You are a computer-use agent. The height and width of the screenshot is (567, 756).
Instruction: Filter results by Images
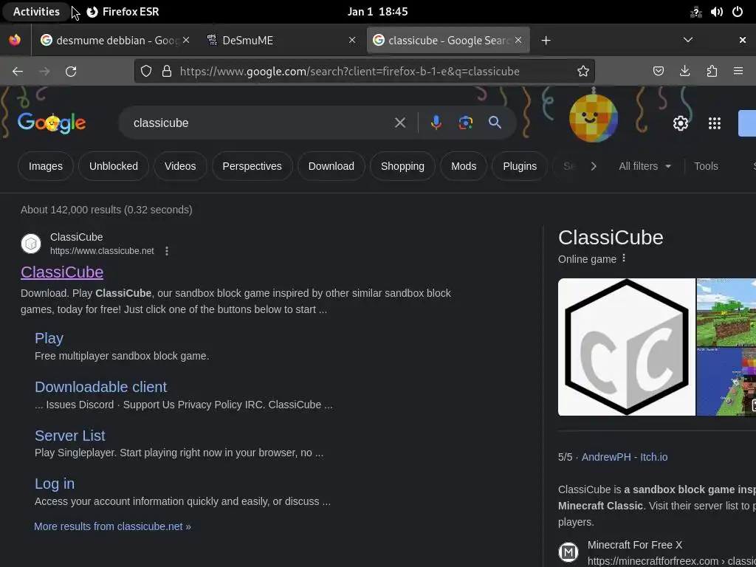(46, 166)
